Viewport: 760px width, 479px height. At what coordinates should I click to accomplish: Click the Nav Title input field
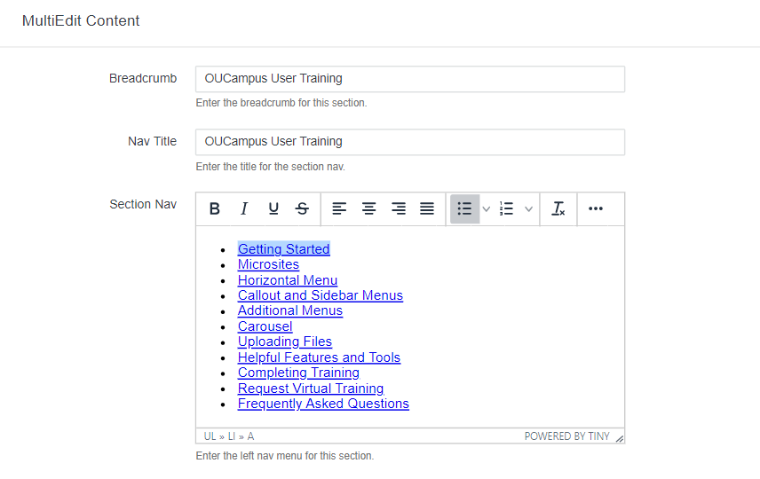point(409,142)
